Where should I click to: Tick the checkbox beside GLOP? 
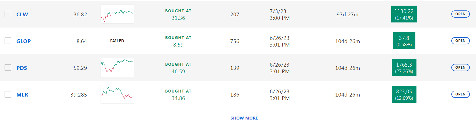click(x=8, y=41)
